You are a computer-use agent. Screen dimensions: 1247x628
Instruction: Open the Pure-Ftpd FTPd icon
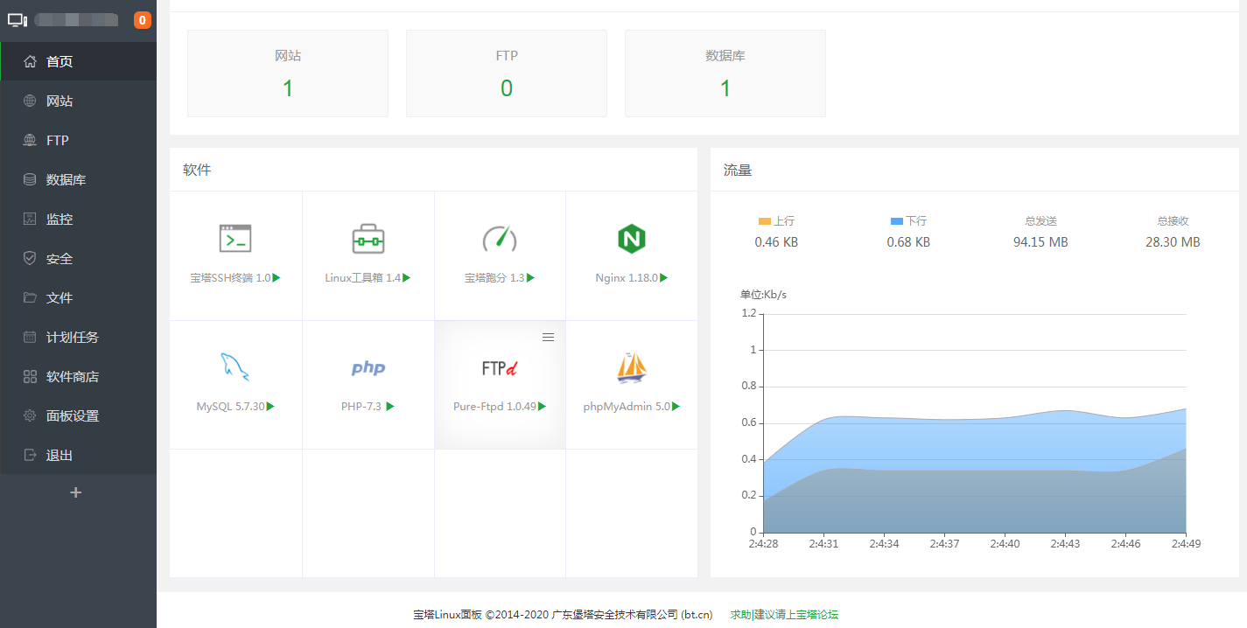500,368
